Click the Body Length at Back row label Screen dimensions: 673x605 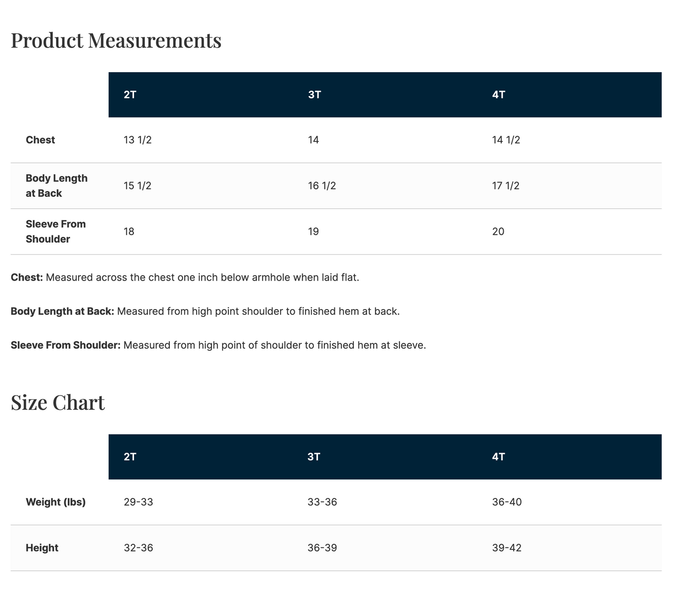click(x=56, y=186)
